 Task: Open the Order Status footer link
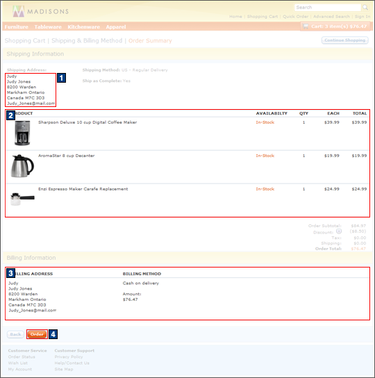pos(22,356)
